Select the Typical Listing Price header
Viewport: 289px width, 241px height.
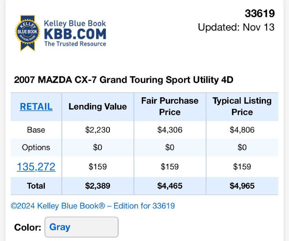[242, 107]
